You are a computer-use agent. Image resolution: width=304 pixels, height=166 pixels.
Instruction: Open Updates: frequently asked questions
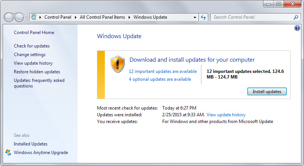point(39,83)
